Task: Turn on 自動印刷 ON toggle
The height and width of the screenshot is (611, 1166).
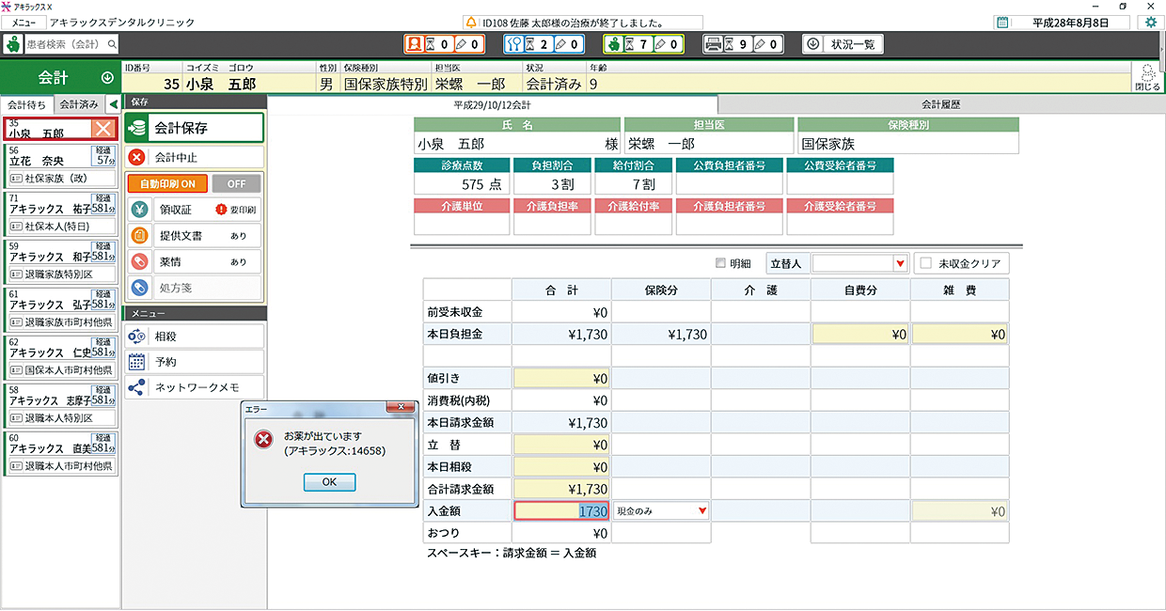Action: click(x=167, y=184)
